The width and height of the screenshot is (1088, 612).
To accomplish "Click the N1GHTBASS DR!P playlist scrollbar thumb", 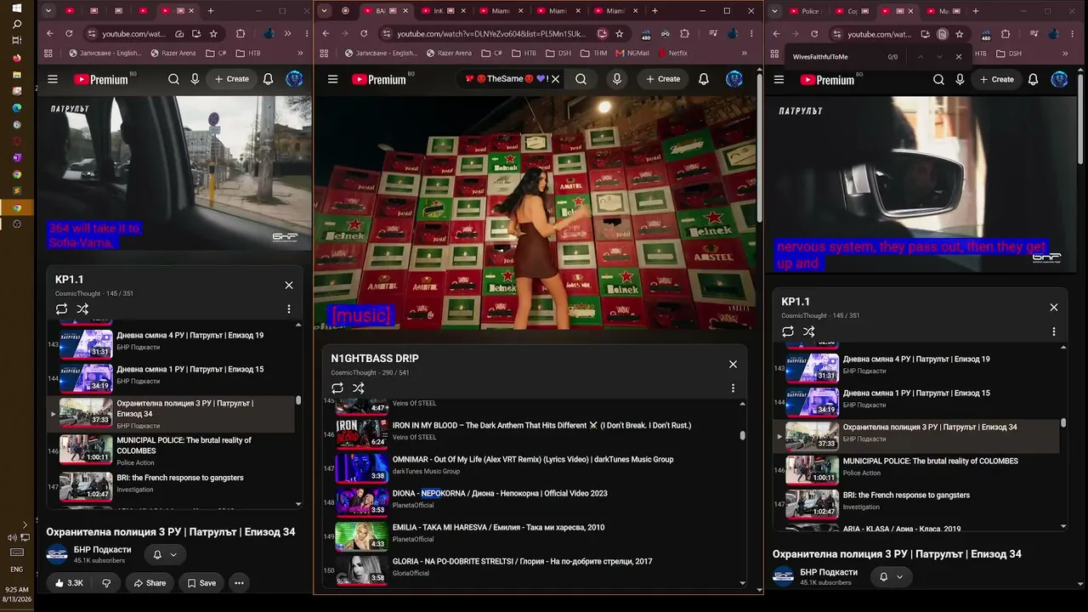I will (x=743, y=435).
